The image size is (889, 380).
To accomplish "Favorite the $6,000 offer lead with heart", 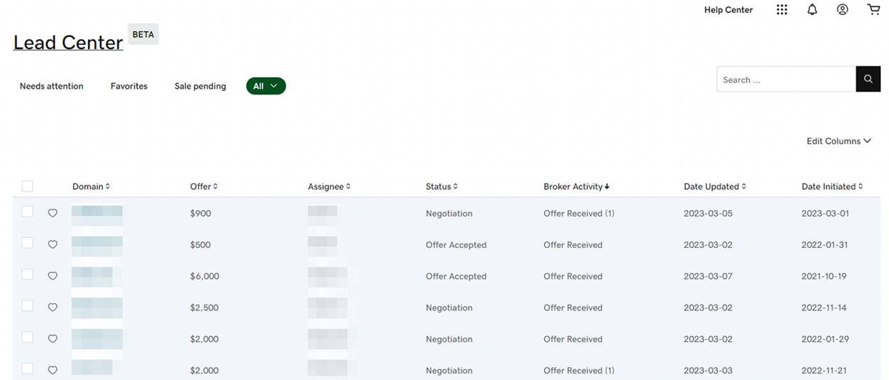I will pyautogui.click(x=53, y=276).
